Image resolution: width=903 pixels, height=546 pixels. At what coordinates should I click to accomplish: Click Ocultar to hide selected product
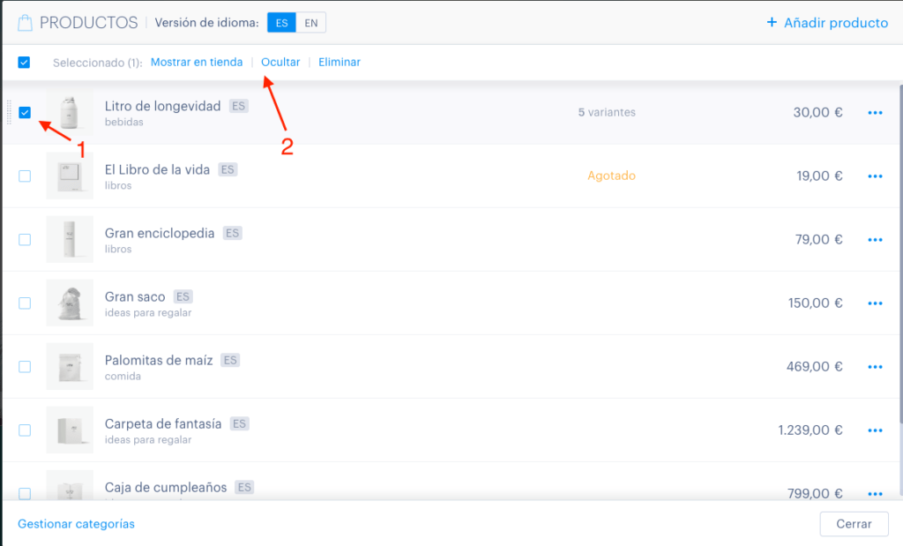point(280,62)
